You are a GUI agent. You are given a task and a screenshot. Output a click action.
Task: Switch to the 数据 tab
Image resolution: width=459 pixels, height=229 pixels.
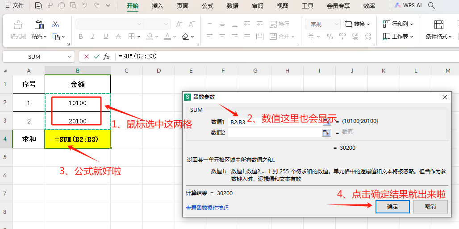[x=233, y=6]
